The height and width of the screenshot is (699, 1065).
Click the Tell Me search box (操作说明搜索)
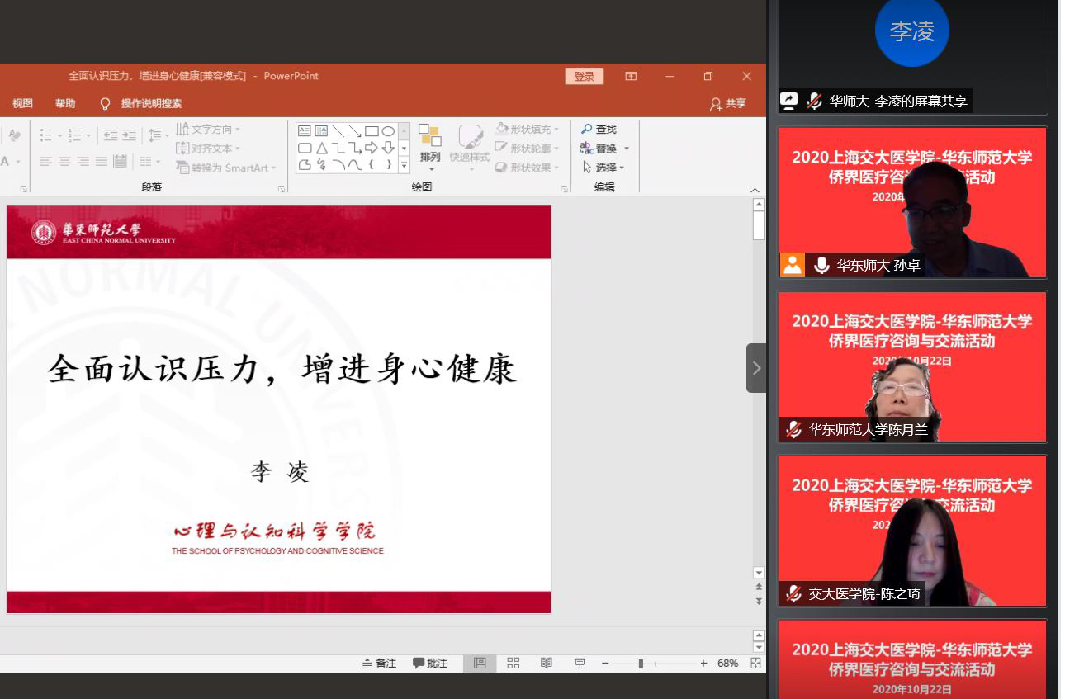pos(152,104)
